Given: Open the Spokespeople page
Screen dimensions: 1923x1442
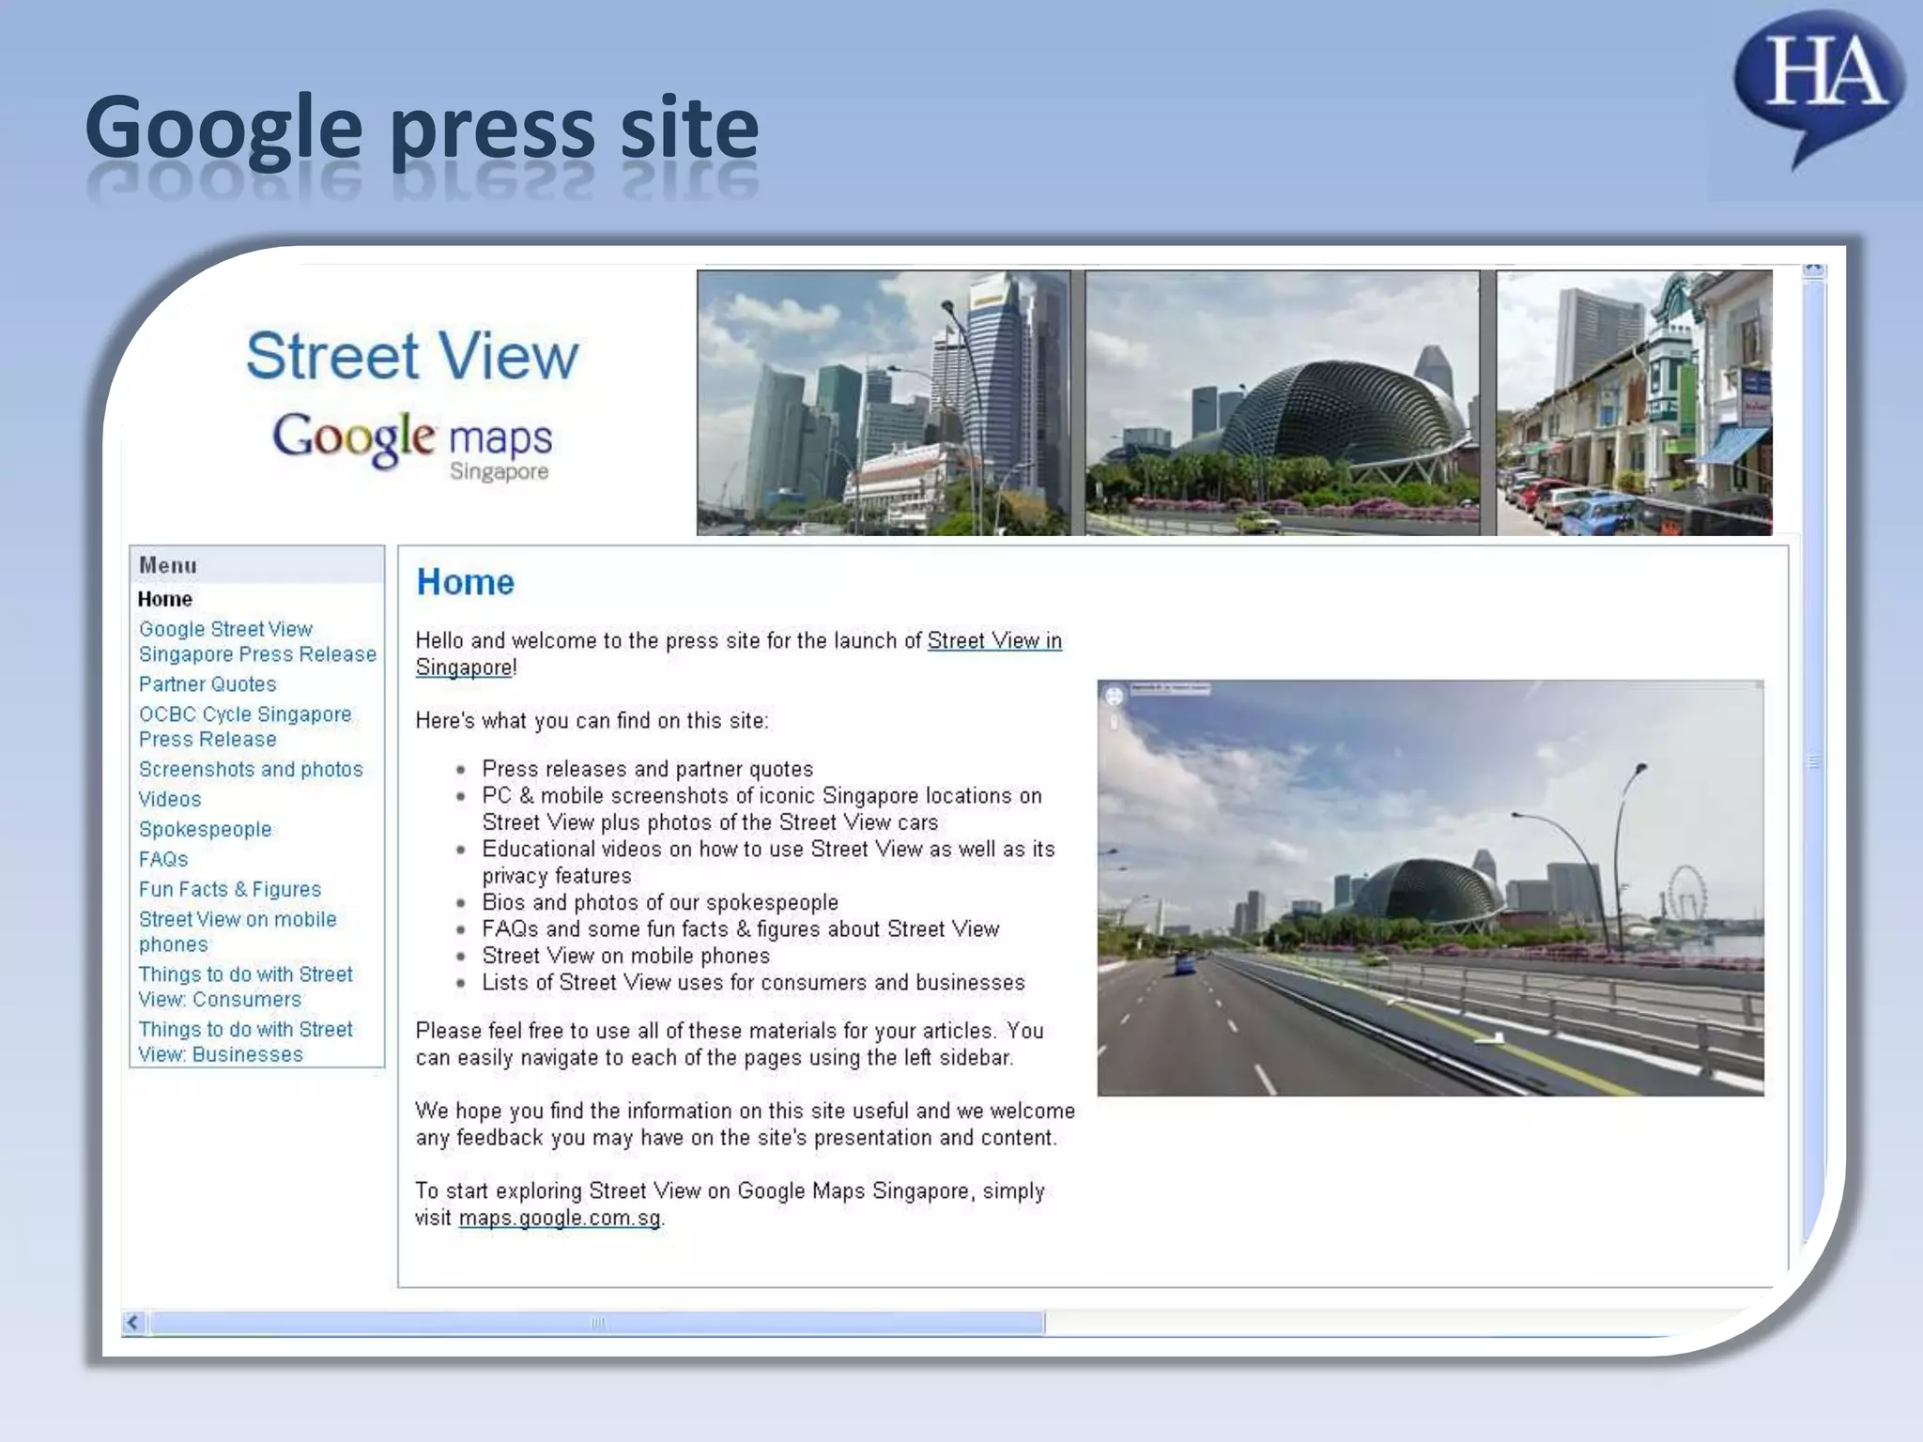Looking at the screenshot, I should (205, 829).
